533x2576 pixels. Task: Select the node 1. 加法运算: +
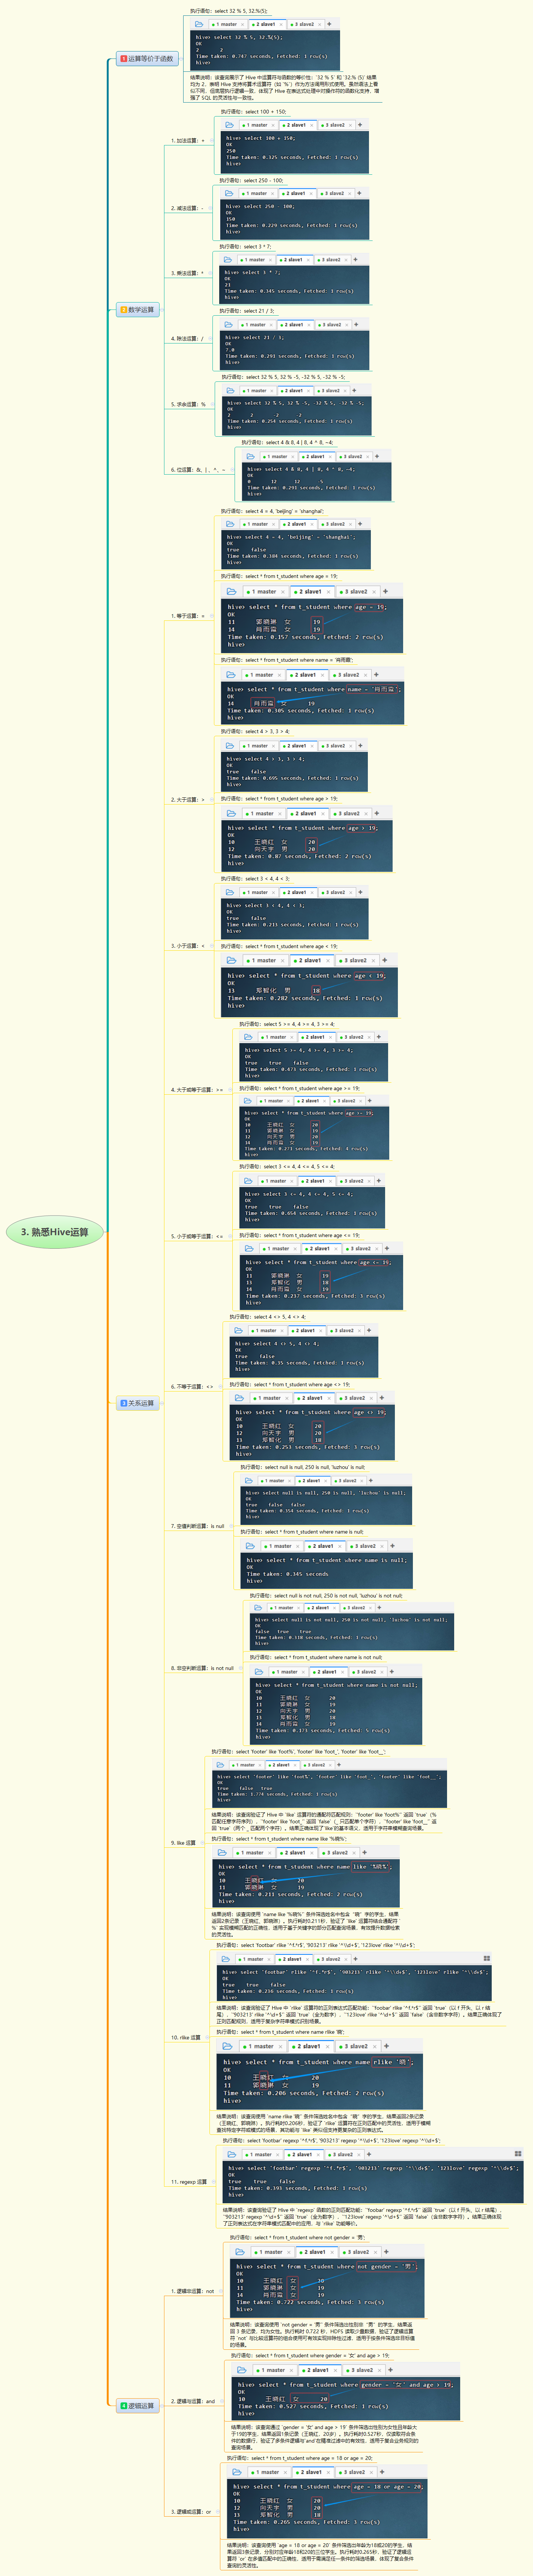(x=188, y=141)
